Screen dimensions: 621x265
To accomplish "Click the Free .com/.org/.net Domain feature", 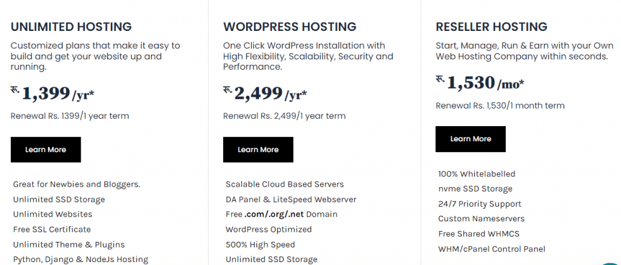I will pos(281,214).
